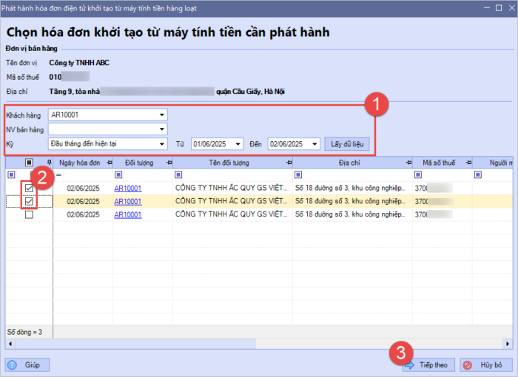
Task: Click the pin icon in Tên đối tượng header
Action: click(x=288, y=163)
